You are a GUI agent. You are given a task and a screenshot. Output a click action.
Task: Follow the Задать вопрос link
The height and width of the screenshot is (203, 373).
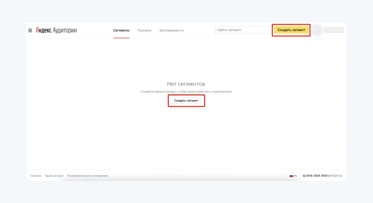tap(54, 176)
